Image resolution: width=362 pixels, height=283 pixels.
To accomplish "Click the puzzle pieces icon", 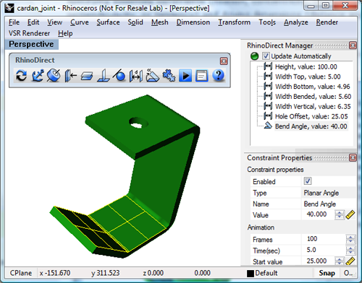I will point(169,76).
